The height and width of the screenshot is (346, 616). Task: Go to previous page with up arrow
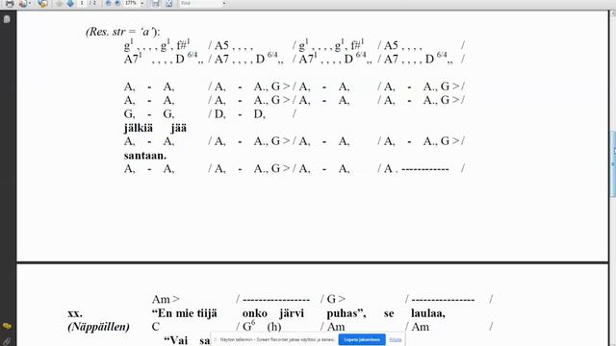(60, 4)
